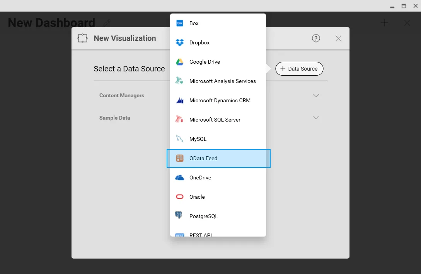Select the Oracle database icon

[179, 197]
